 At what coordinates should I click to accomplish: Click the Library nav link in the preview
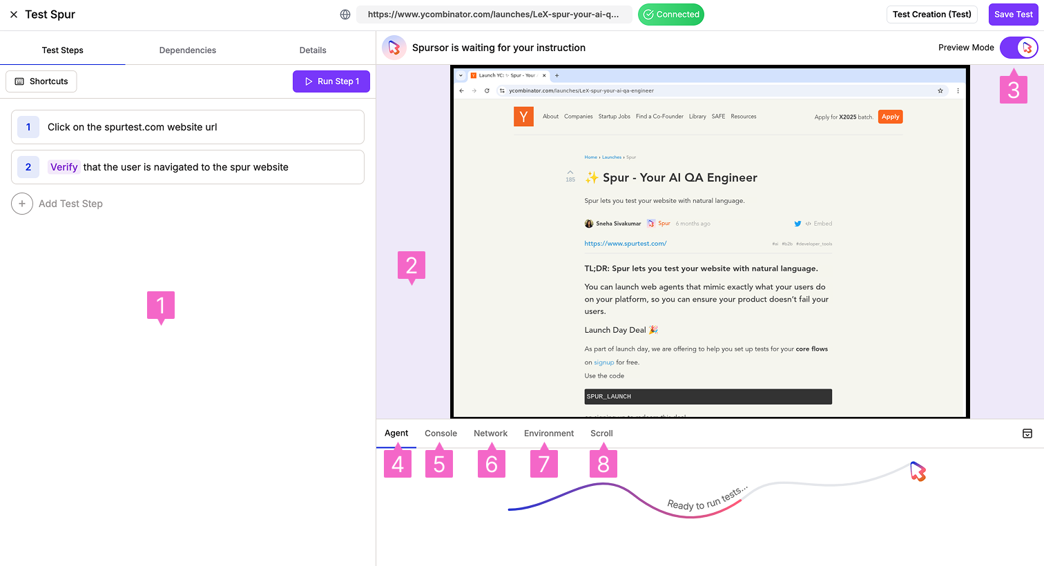697,117
